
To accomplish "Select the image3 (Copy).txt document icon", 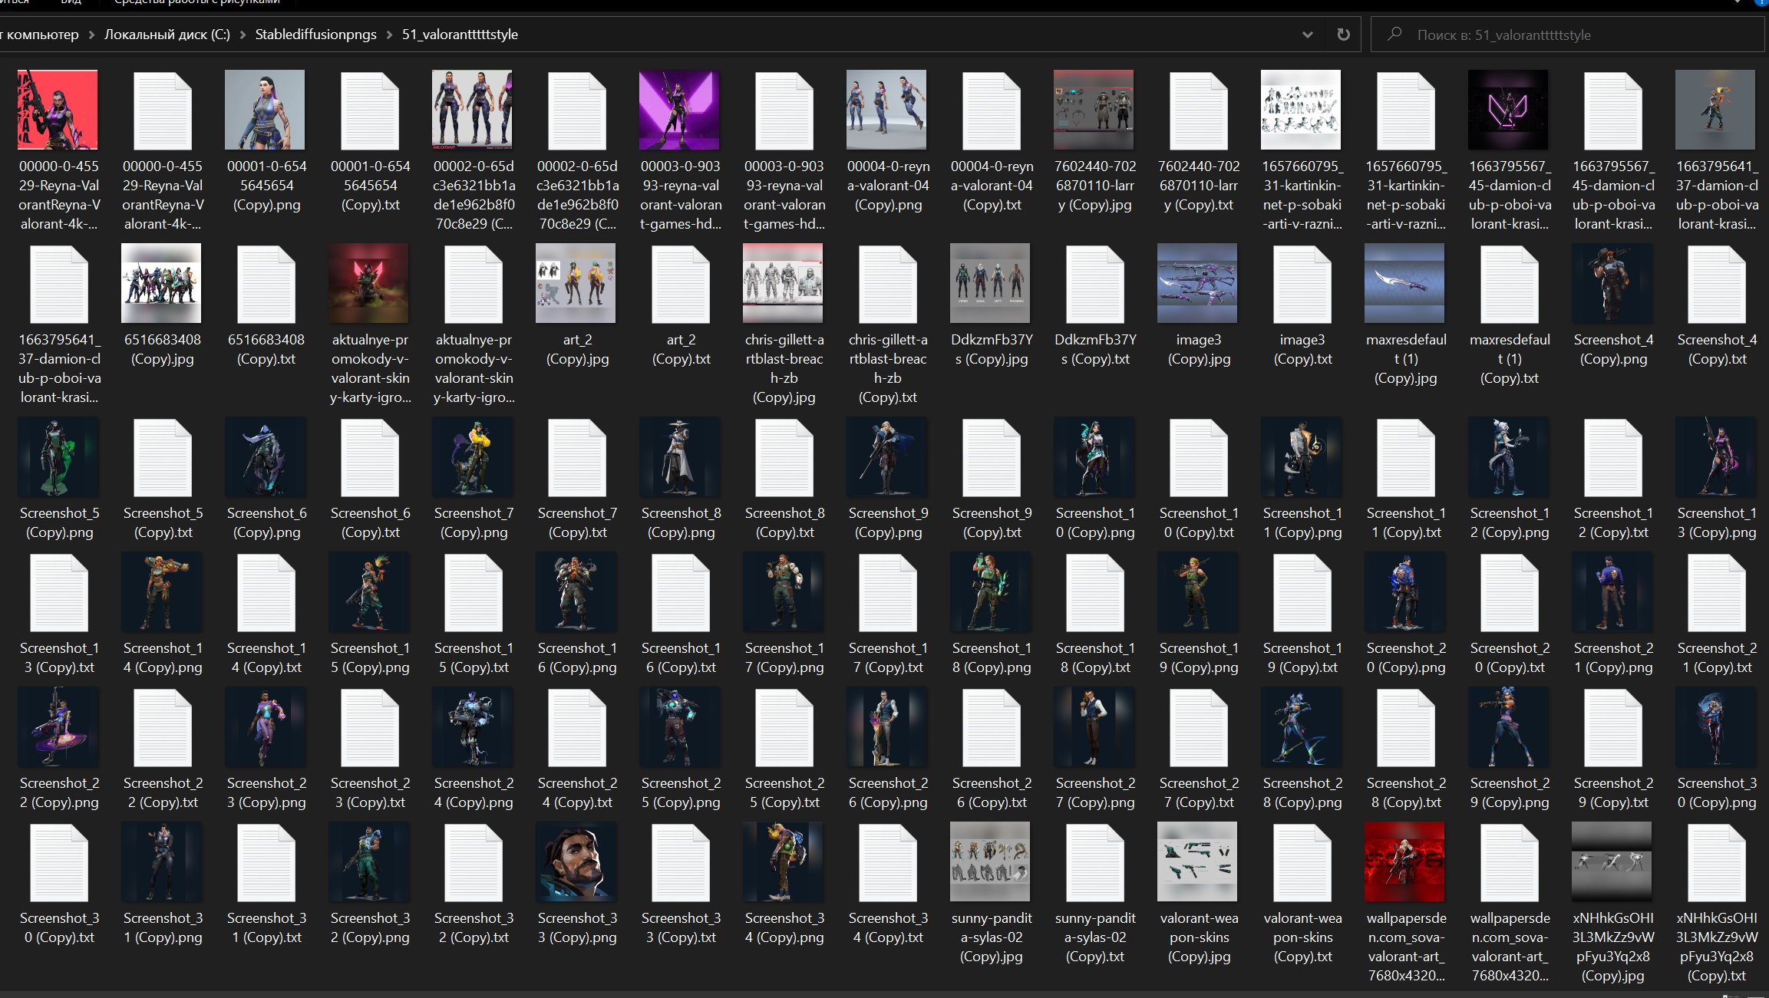I will 1302,285.
